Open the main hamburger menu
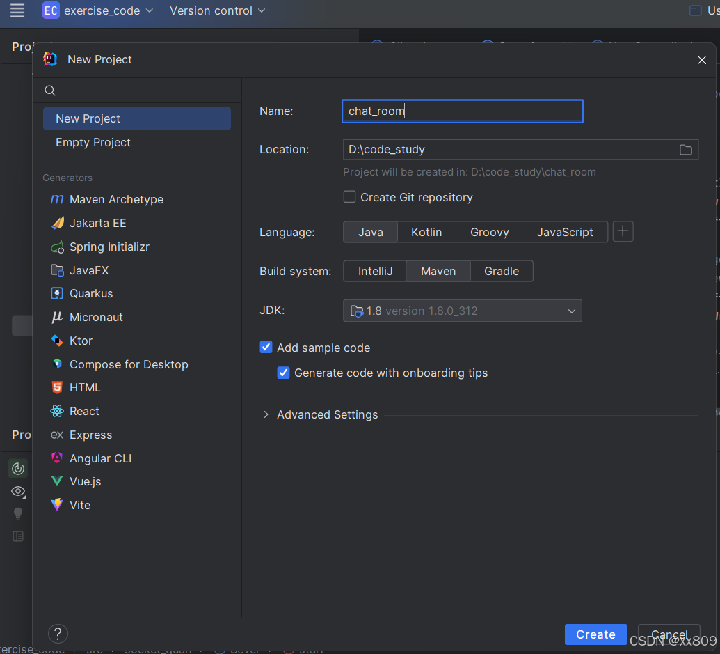 tap(17, 10)
